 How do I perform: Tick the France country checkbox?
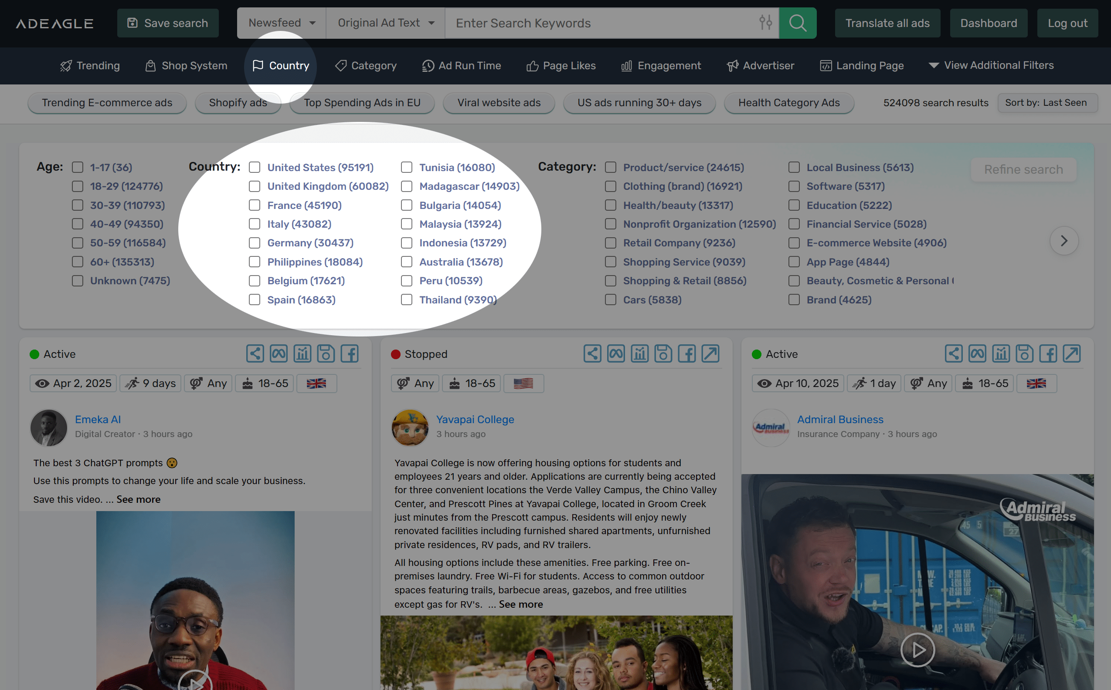click(x=255, y=205)
